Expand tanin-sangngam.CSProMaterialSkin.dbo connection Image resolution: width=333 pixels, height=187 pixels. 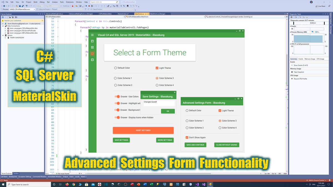point(5,28)
